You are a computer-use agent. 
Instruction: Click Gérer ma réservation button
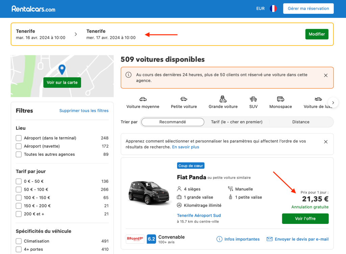pos(308,8)
